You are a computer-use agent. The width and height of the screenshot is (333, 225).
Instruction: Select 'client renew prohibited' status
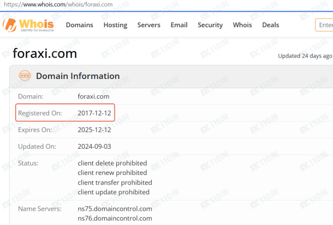pyautogui.click(x=112, y=173)
